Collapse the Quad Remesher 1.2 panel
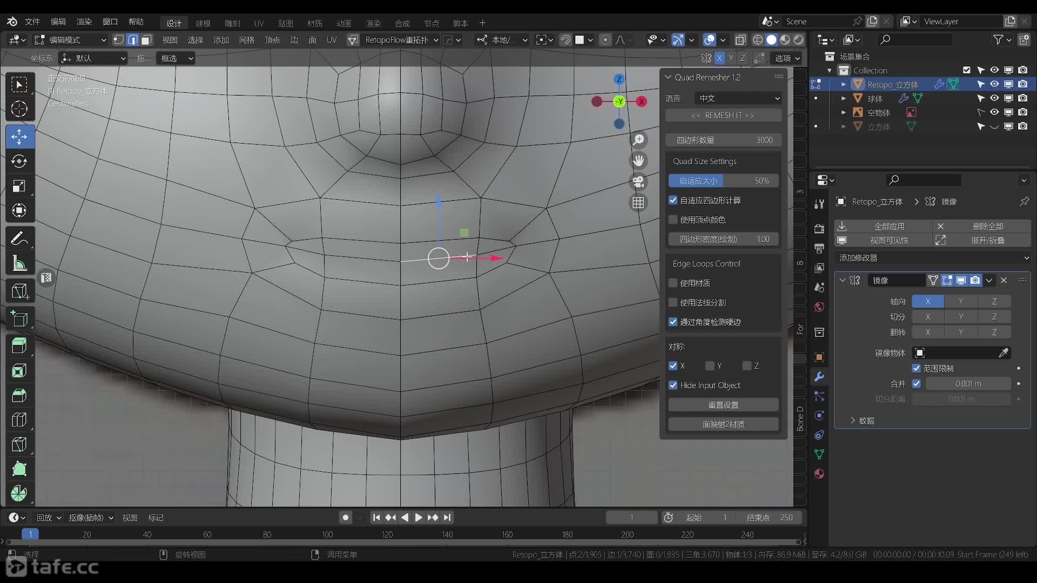Image resolution: width=1037 pixels, height=583 pixels. (x=668, y=77)
